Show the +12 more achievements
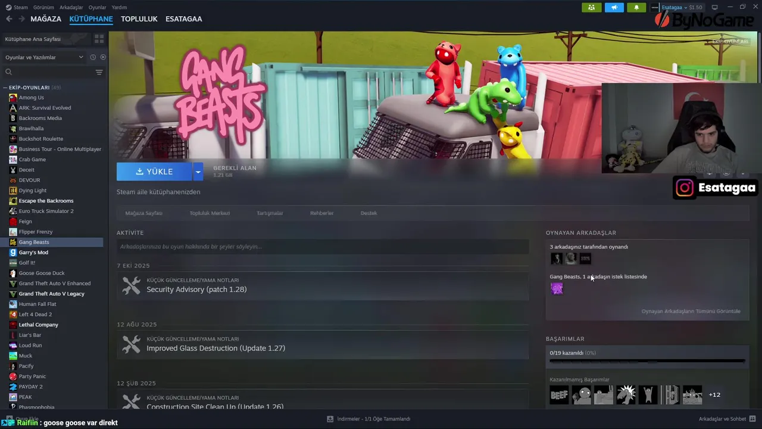This screenshot has height=429, width=762. [x=714, y=394]
